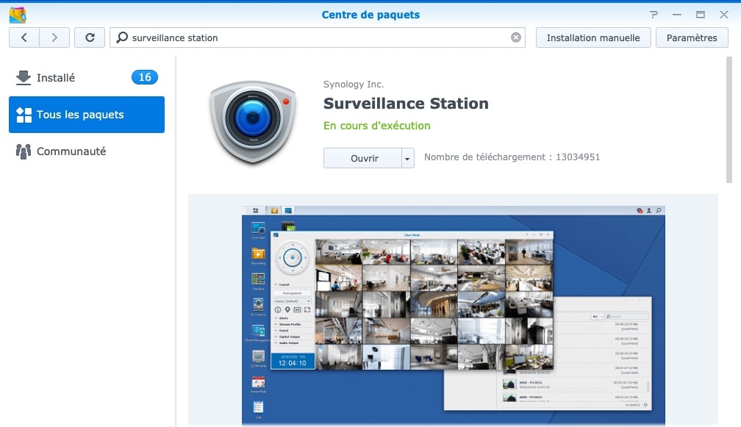Open the Communauté section

pos(87,151)
